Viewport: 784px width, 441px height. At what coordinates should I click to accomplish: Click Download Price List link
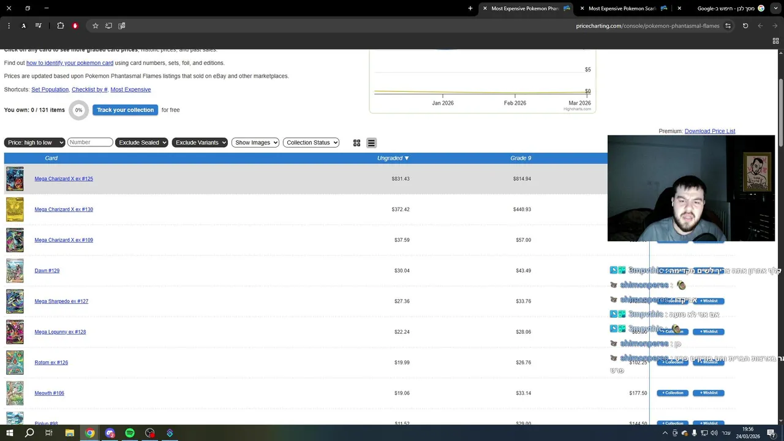point(710,131)
